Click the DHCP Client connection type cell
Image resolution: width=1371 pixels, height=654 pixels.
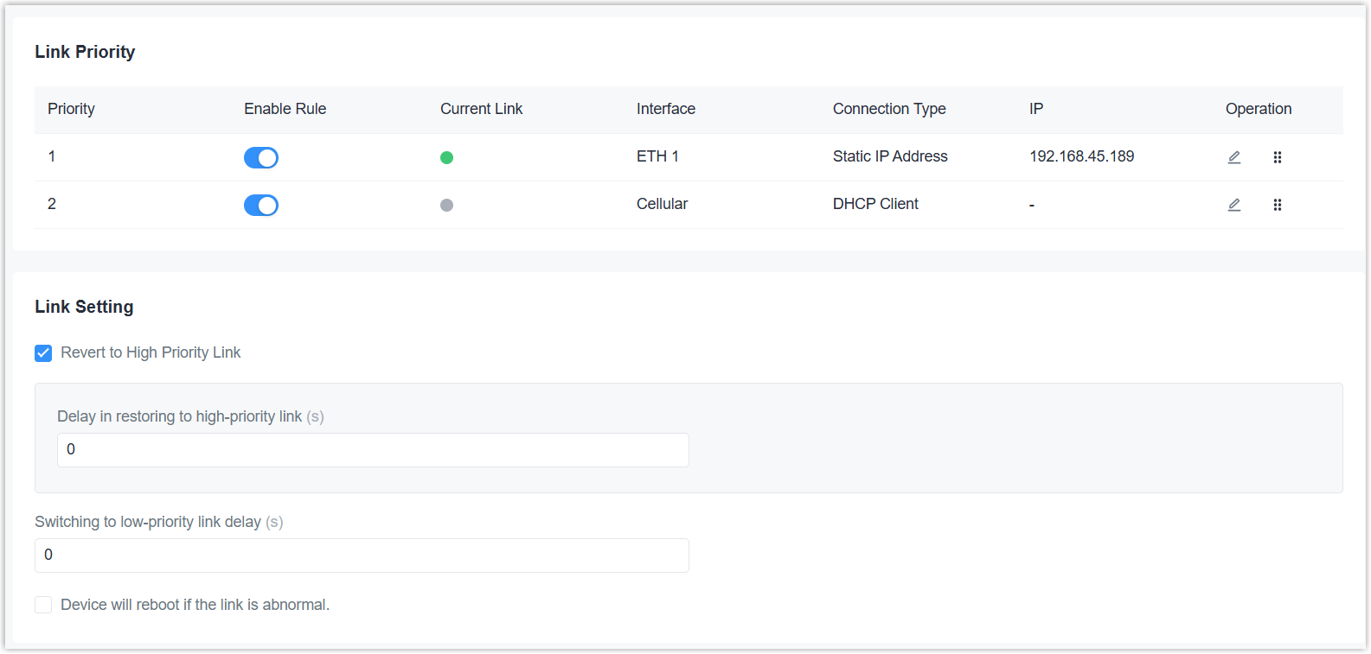pos(875,204)
